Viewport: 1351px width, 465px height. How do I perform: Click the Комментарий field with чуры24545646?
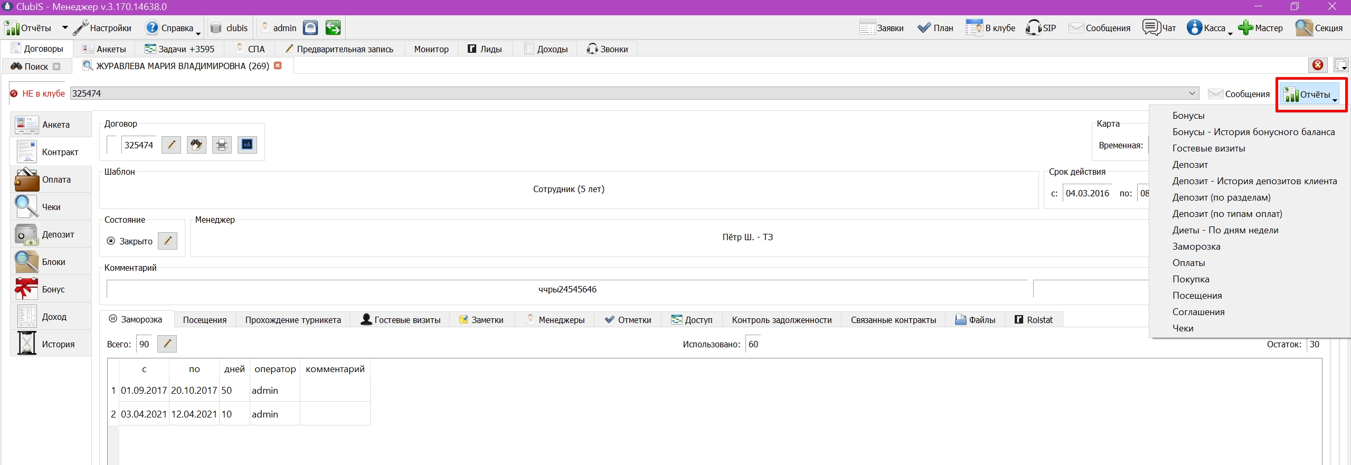[568, 289]
